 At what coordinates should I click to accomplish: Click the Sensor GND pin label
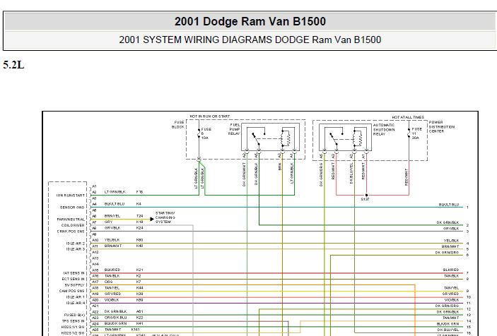coord(72,208)
